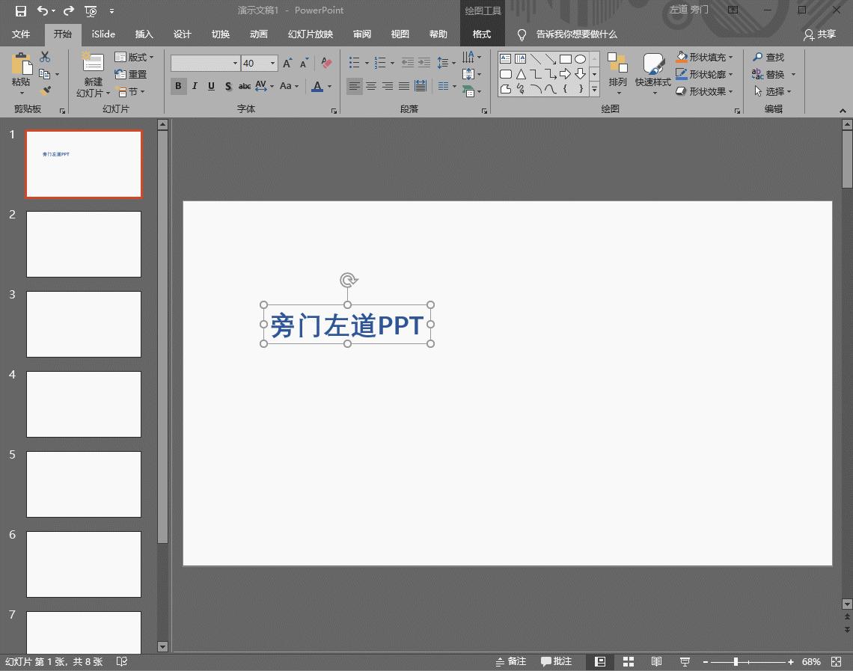This screenshot has height=671, width=853.
Task: Open the 幻灯片放映 ribbon tab
Action: 310,34
